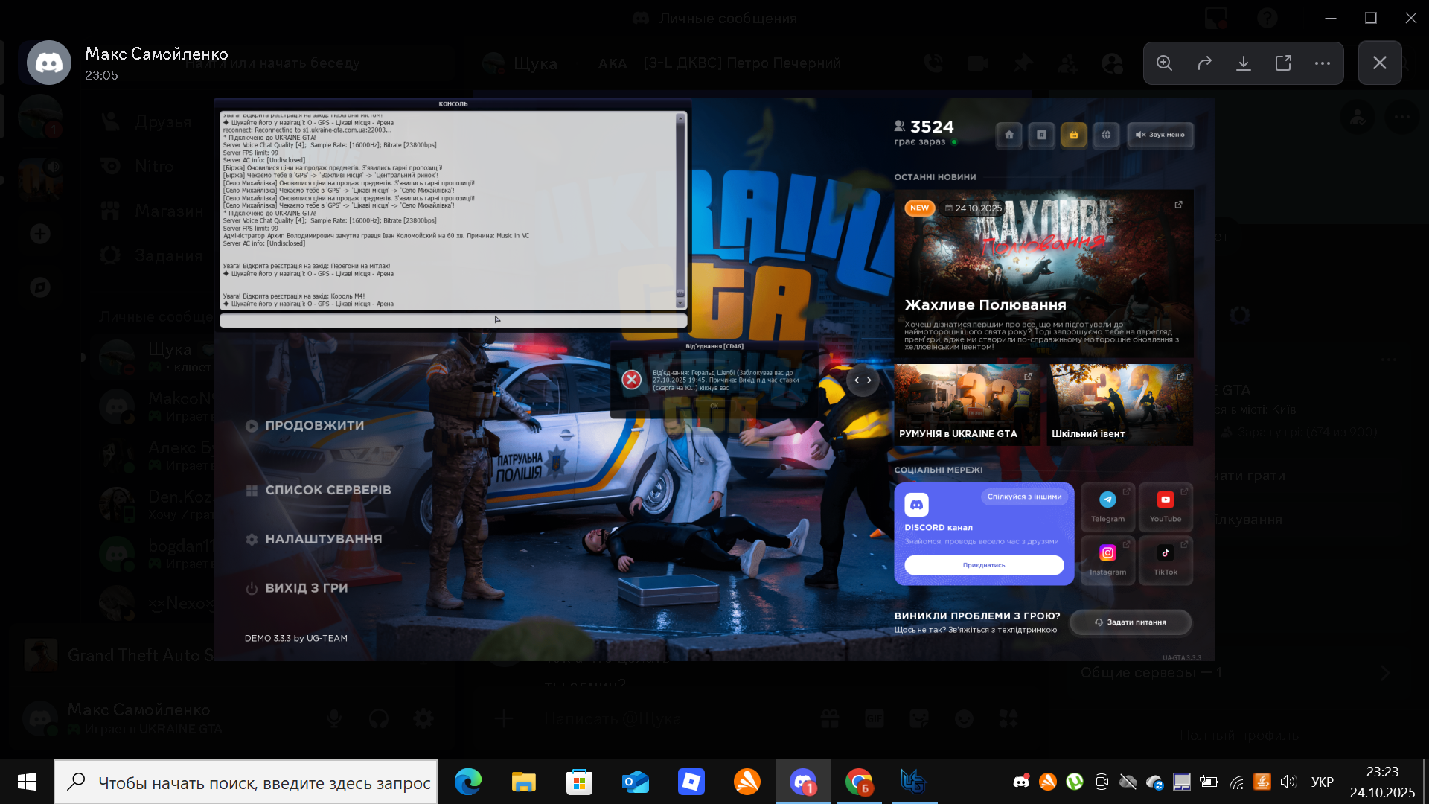Click the console text input field
Viewport: 1429px width, 804px height.
(x=453, y=321)
